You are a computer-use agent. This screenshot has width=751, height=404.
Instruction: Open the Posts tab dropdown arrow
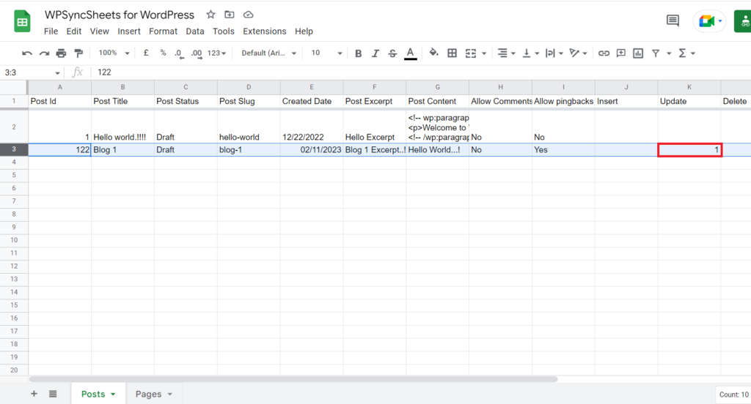pos(113,394)
